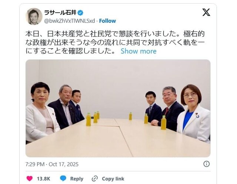Open the ラサール石井 display name
The image size is (237, 184).
pyautogui.click(x=60, y=13)
